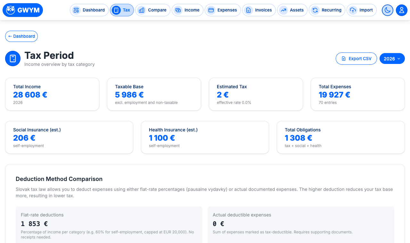Click the Tax nav icon

pos(116,10)
